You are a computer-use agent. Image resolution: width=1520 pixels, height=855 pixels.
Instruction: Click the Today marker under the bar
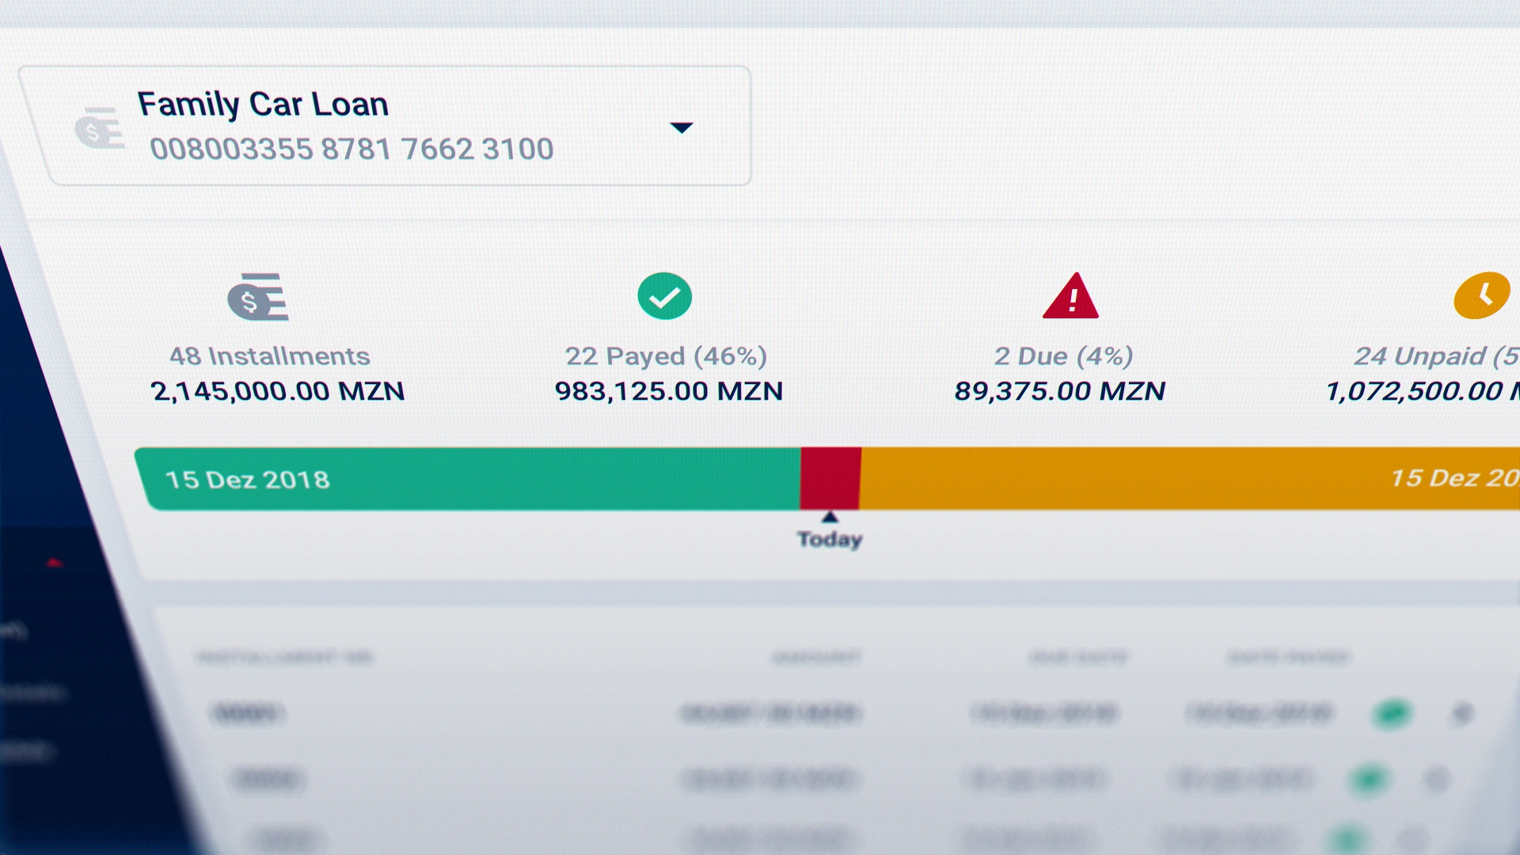click(x=829, y=538)
